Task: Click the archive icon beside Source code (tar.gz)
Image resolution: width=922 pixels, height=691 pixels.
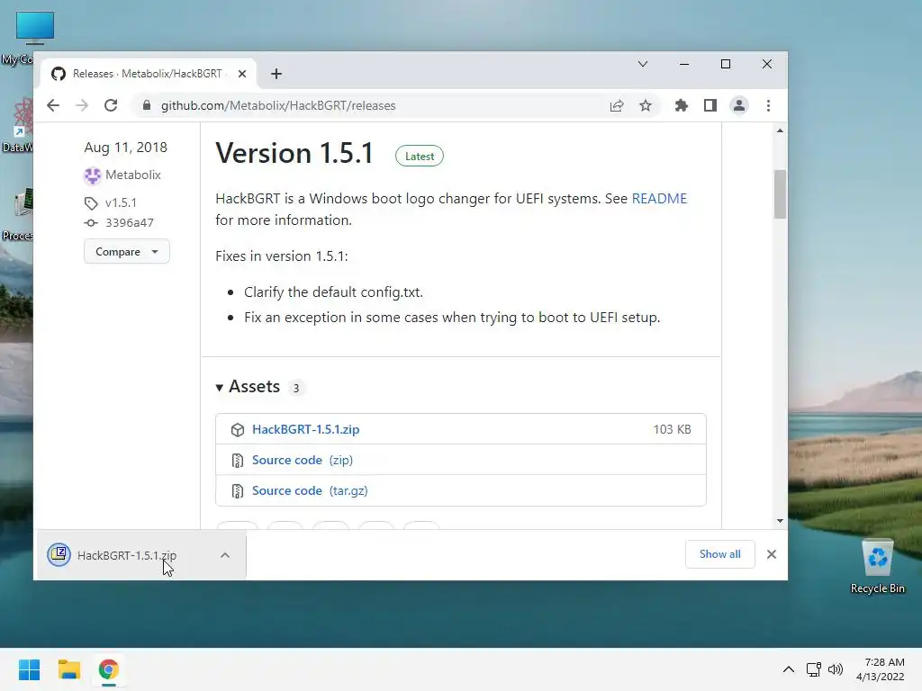Action: (238, 491)
